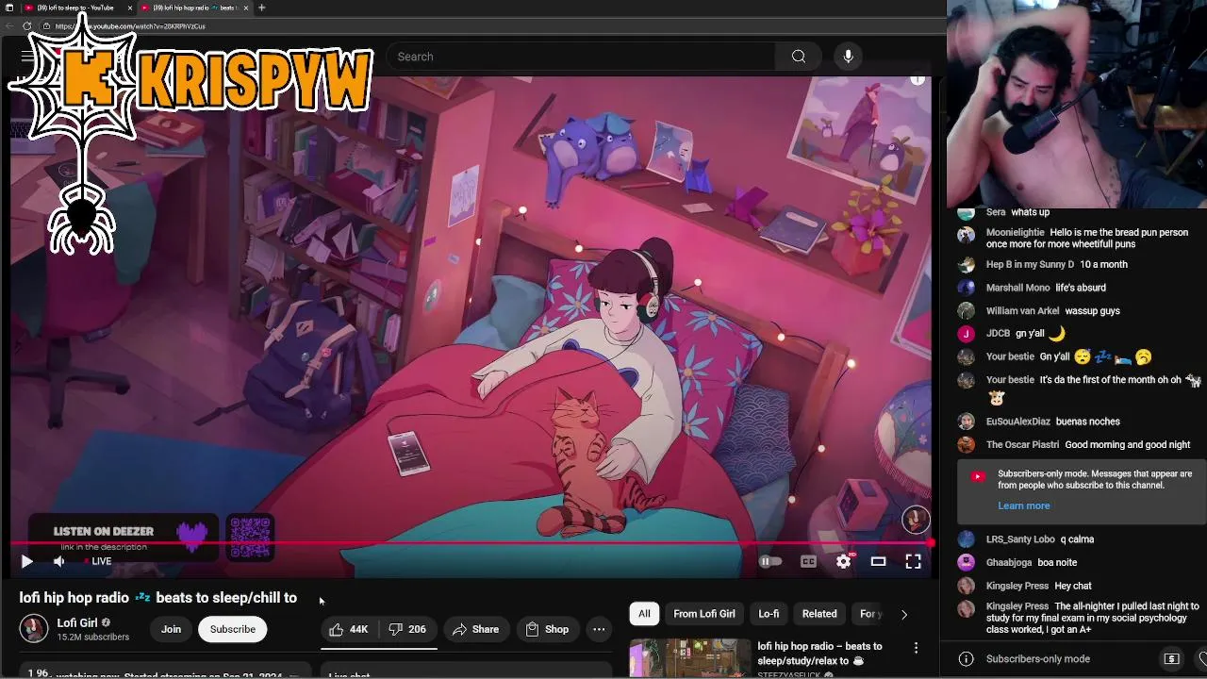Click EuSouAlexDiaz chat username
Screen dimensions: 1207x679
coord(1017,422)
